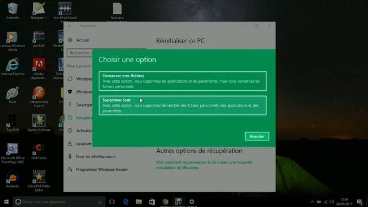368x207 pixels.
Task: Open link about reinstalling Windows from scratch
Action: point(204,165)
